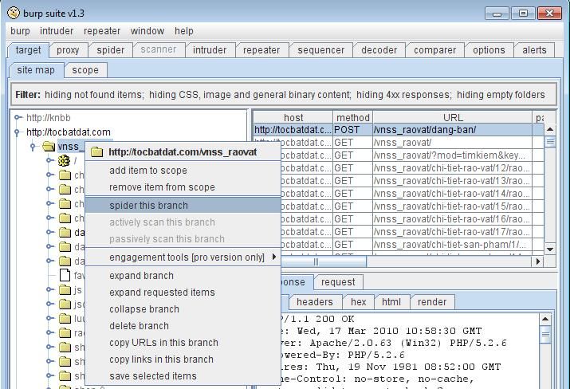Click the Burp Suite icon in title bar
The height and width of the screenshot is (389, 570).
(14, 13)
